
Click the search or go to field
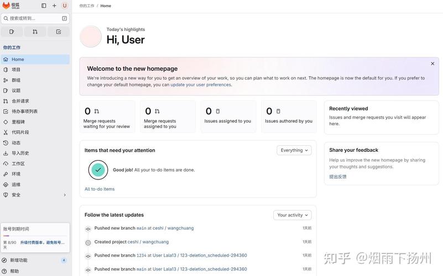coord(35,18)
